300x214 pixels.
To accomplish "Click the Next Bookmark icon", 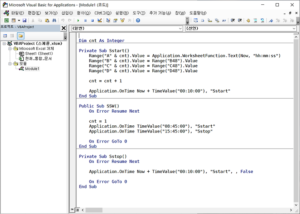I will tap(278, 20).
